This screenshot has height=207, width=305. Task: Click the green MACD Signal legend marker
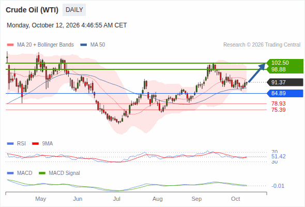coord(42,173)
